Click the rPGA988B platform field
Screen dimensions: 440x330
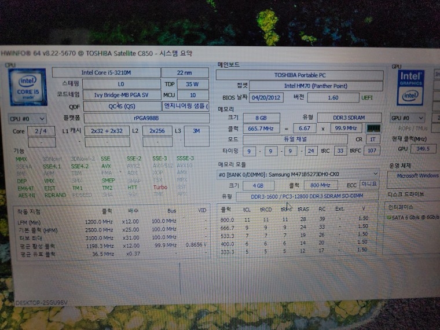pyautogui.click(x=146, y=118)
